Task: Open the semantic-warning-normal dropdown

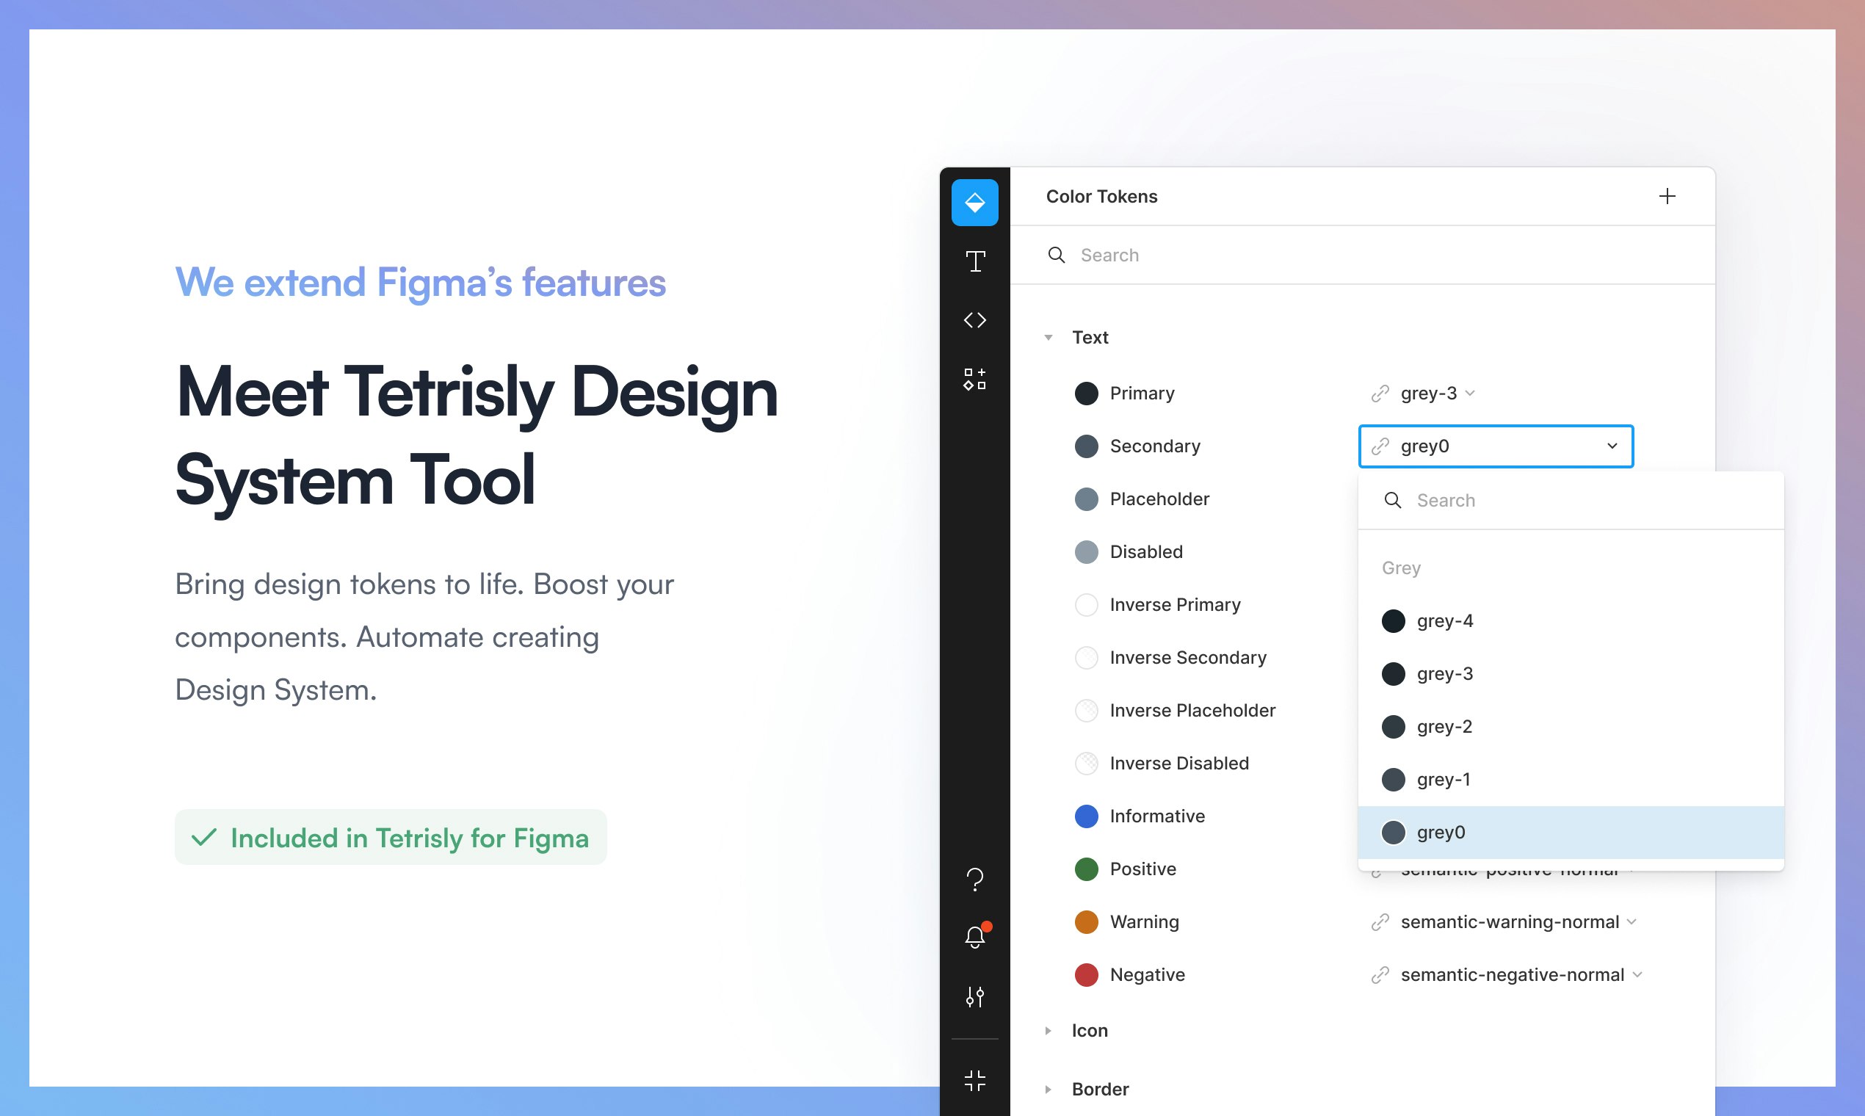Action: tap(1508, 922)
